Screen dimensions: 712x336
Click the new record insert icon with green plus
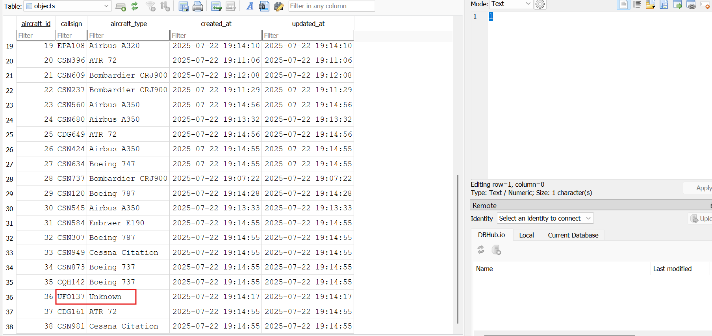121,6
